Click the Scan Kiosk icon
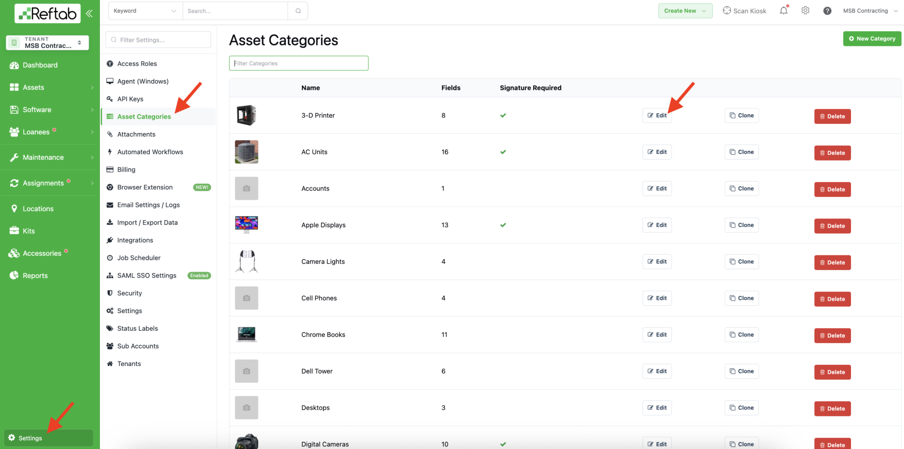Viewport: 904px width, 449px height. (727, 11)
